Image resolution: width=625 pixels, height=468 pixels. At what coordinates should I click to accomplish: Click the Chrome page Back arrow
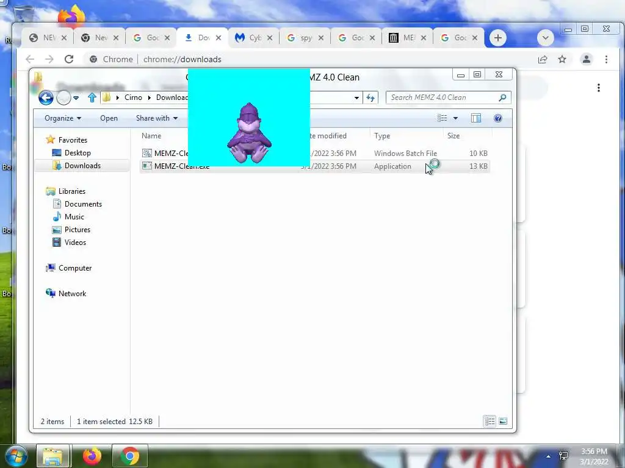(30, 59)
